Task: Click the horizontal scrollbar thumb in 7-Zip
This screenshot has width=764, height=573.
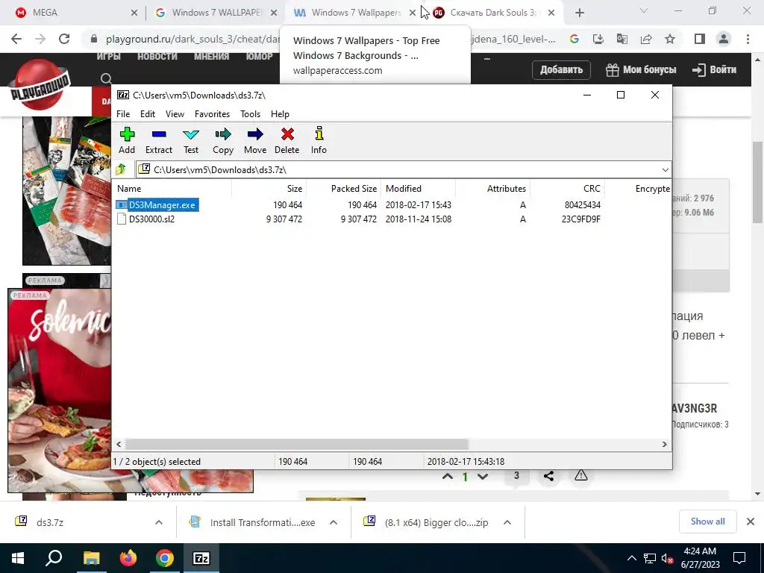Action: (x=296, y=445)
